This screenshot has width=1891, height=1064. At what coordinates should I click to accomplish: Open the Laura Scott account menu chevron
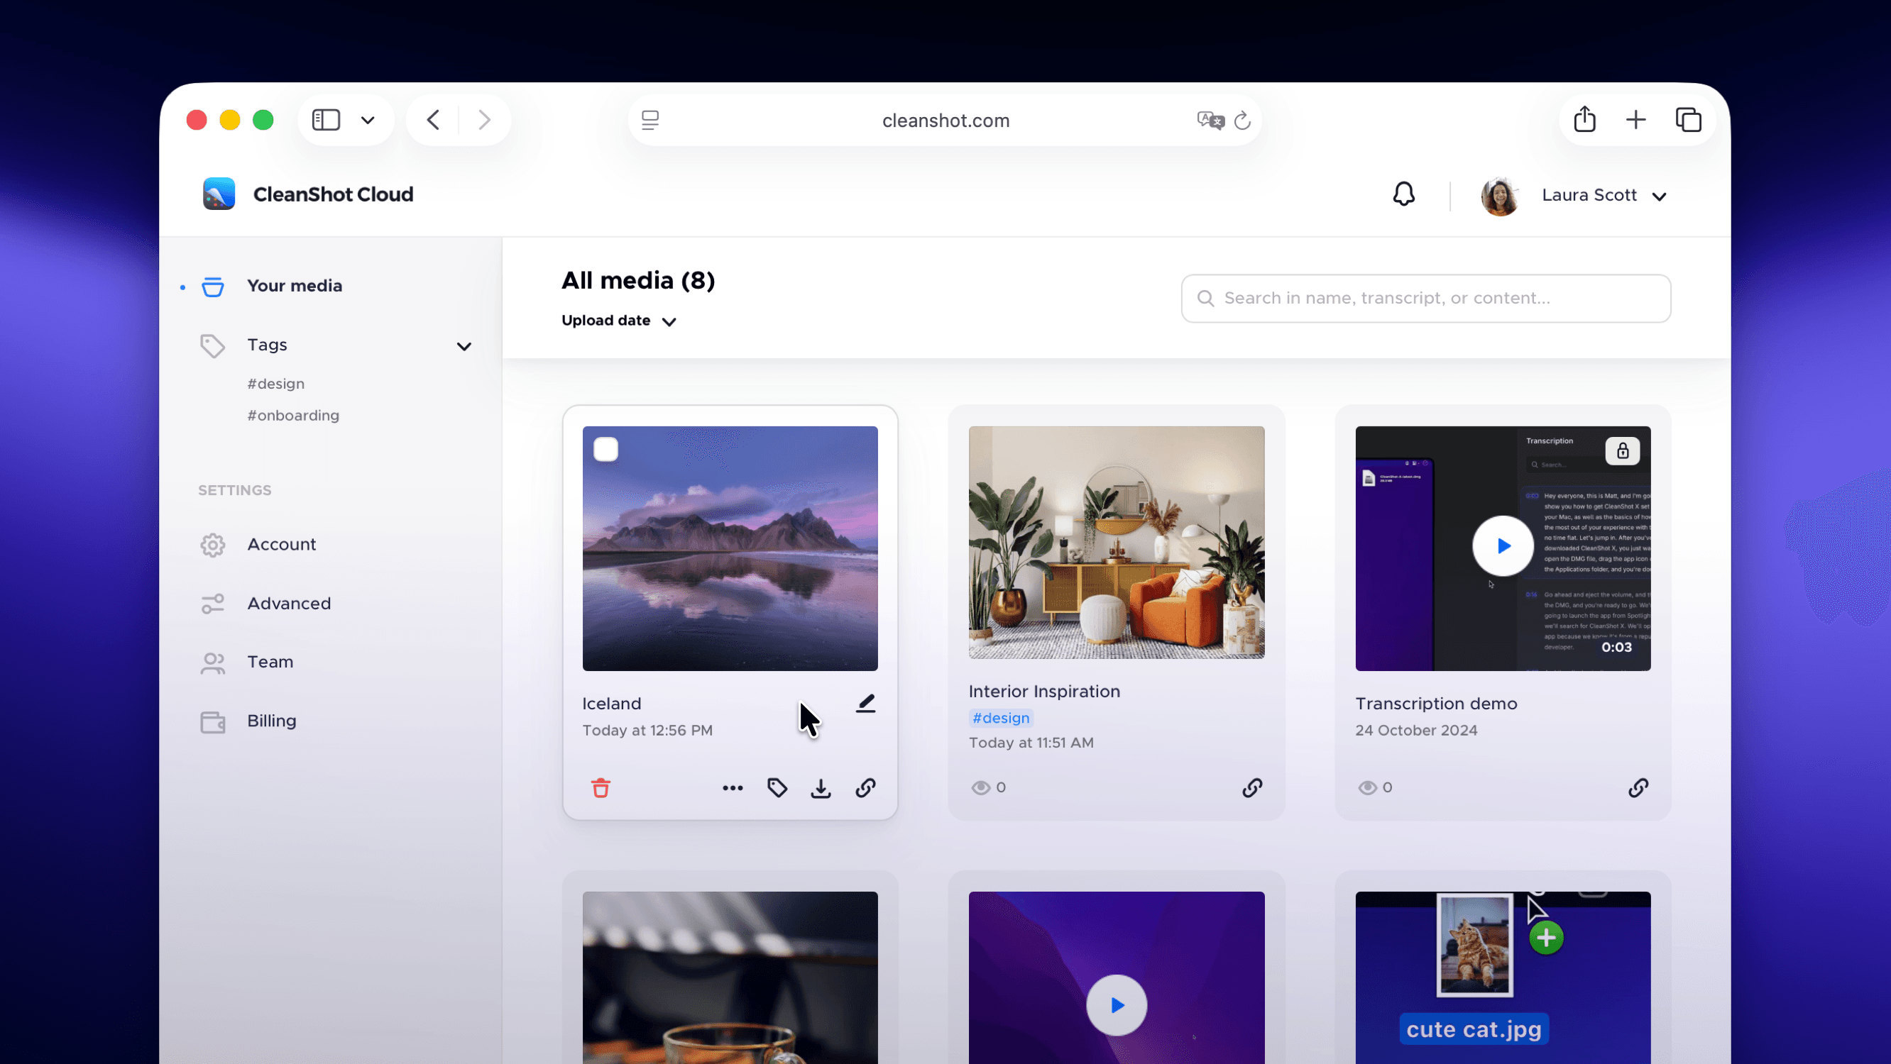(x=1659, y=196)
